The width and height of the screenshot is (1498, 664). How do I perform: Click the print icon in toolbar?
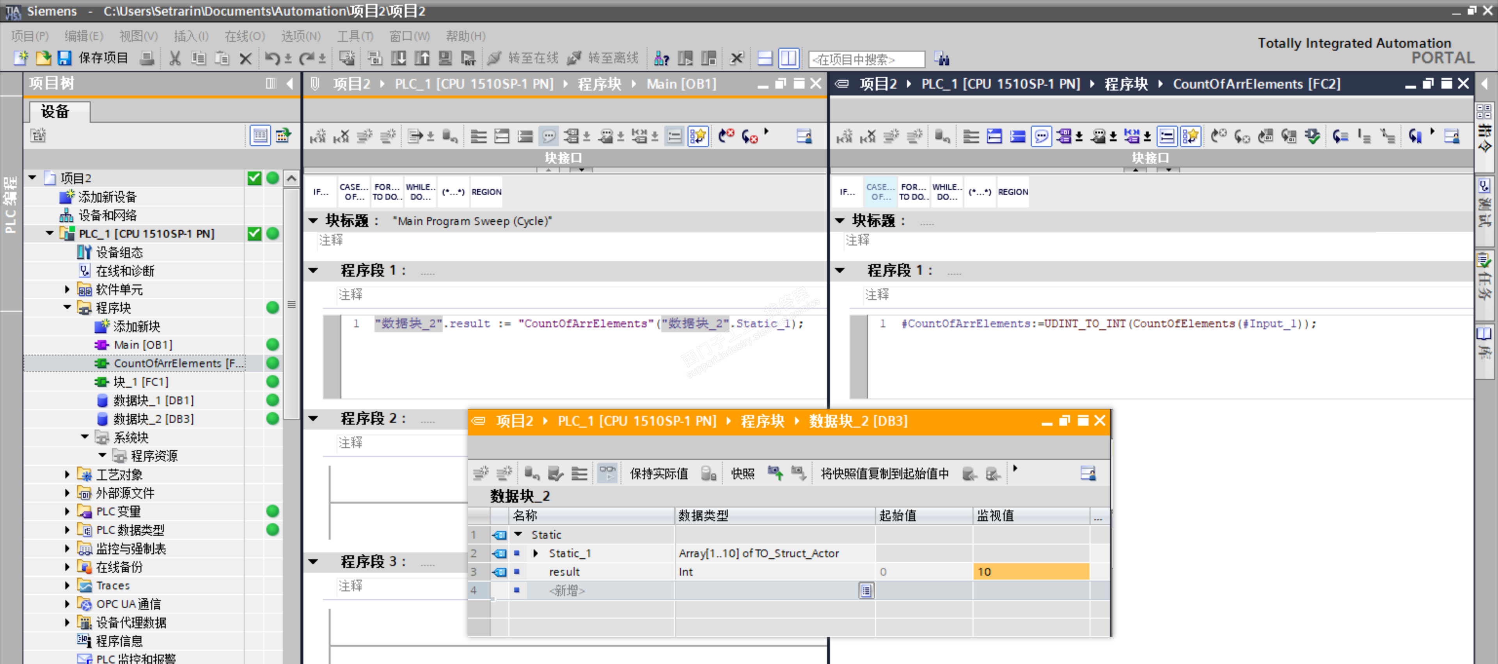pos(147,58)
